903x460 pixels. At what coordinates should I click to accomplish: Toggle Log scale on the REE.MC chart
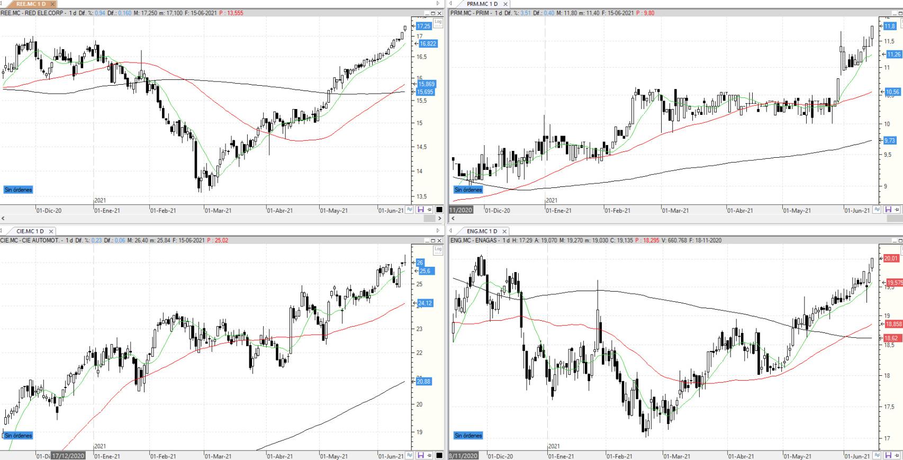tap(438, 22)
